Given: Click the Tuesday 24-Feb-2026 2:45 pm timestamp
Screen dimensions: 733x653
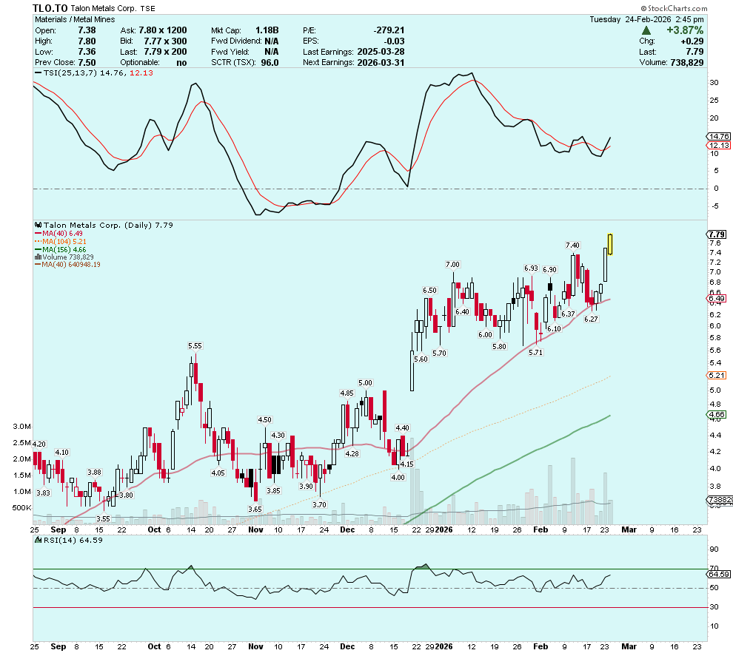Looking at the screenshot, I should [646, 20].
